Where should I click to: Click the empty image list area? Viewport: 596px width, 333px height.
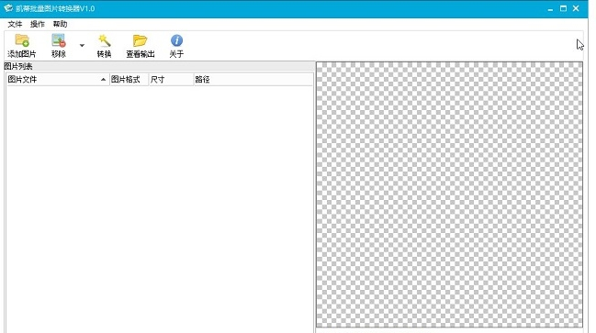click(160, 209)
